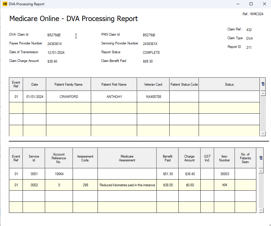Click the services grid scroll-down arrow
Image resolution: width=271 pixels, height=226 pixels.
point(261,210)
